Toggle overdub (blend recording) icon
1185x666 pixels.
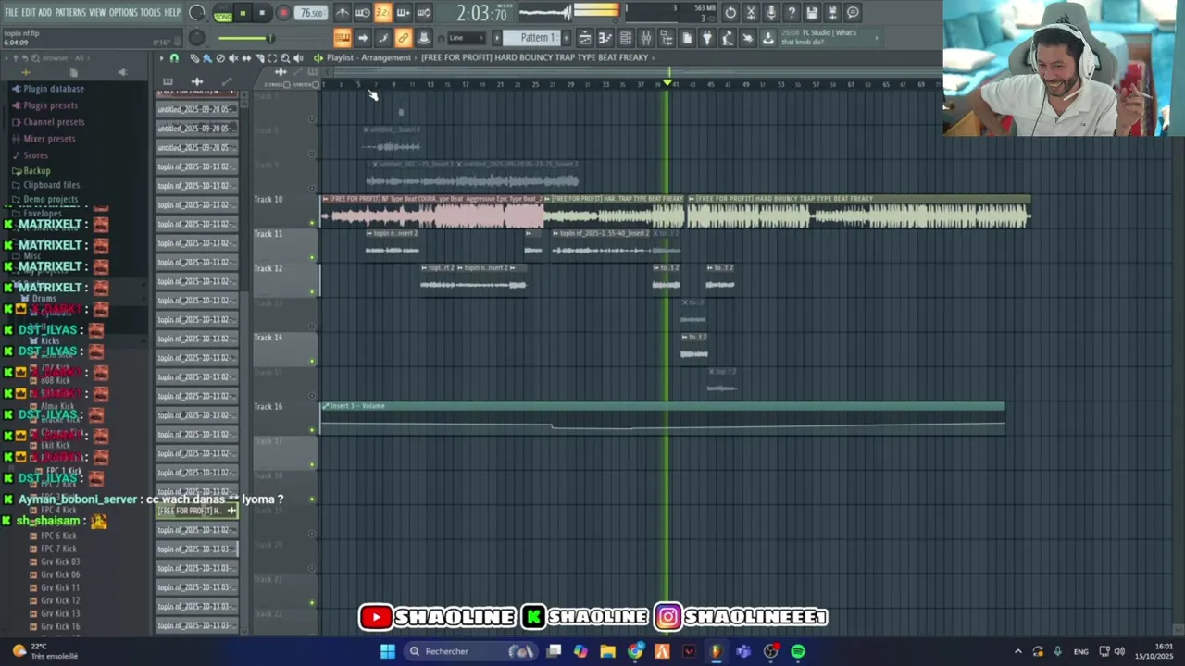tap(403, 13)
